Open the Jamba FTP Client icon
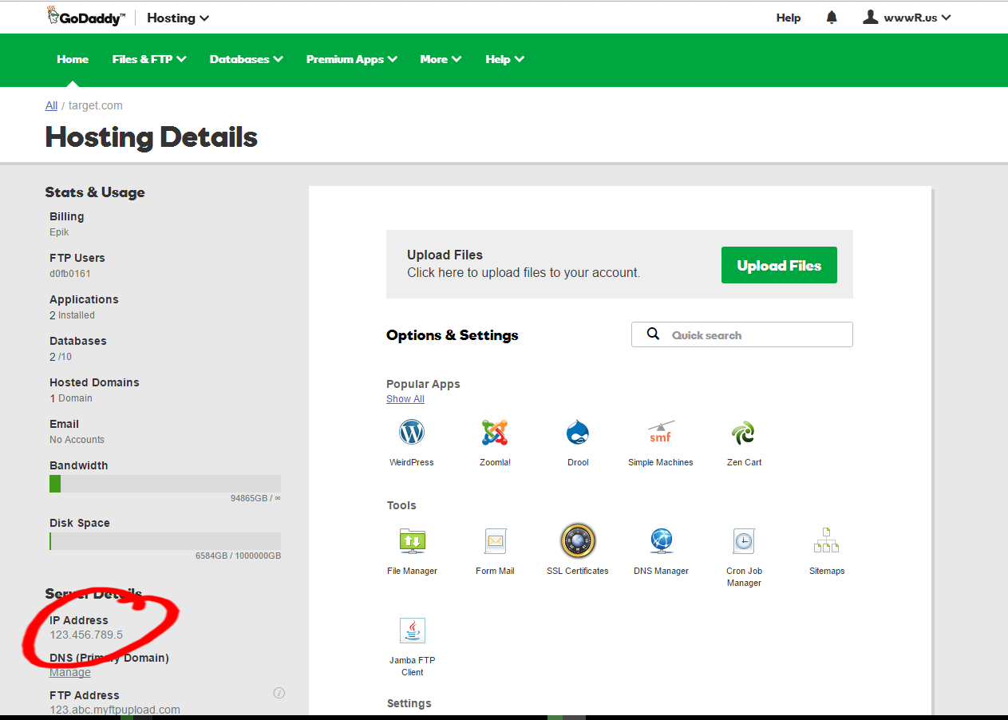This screenshot has height=720, width=1008. (412, 631)
